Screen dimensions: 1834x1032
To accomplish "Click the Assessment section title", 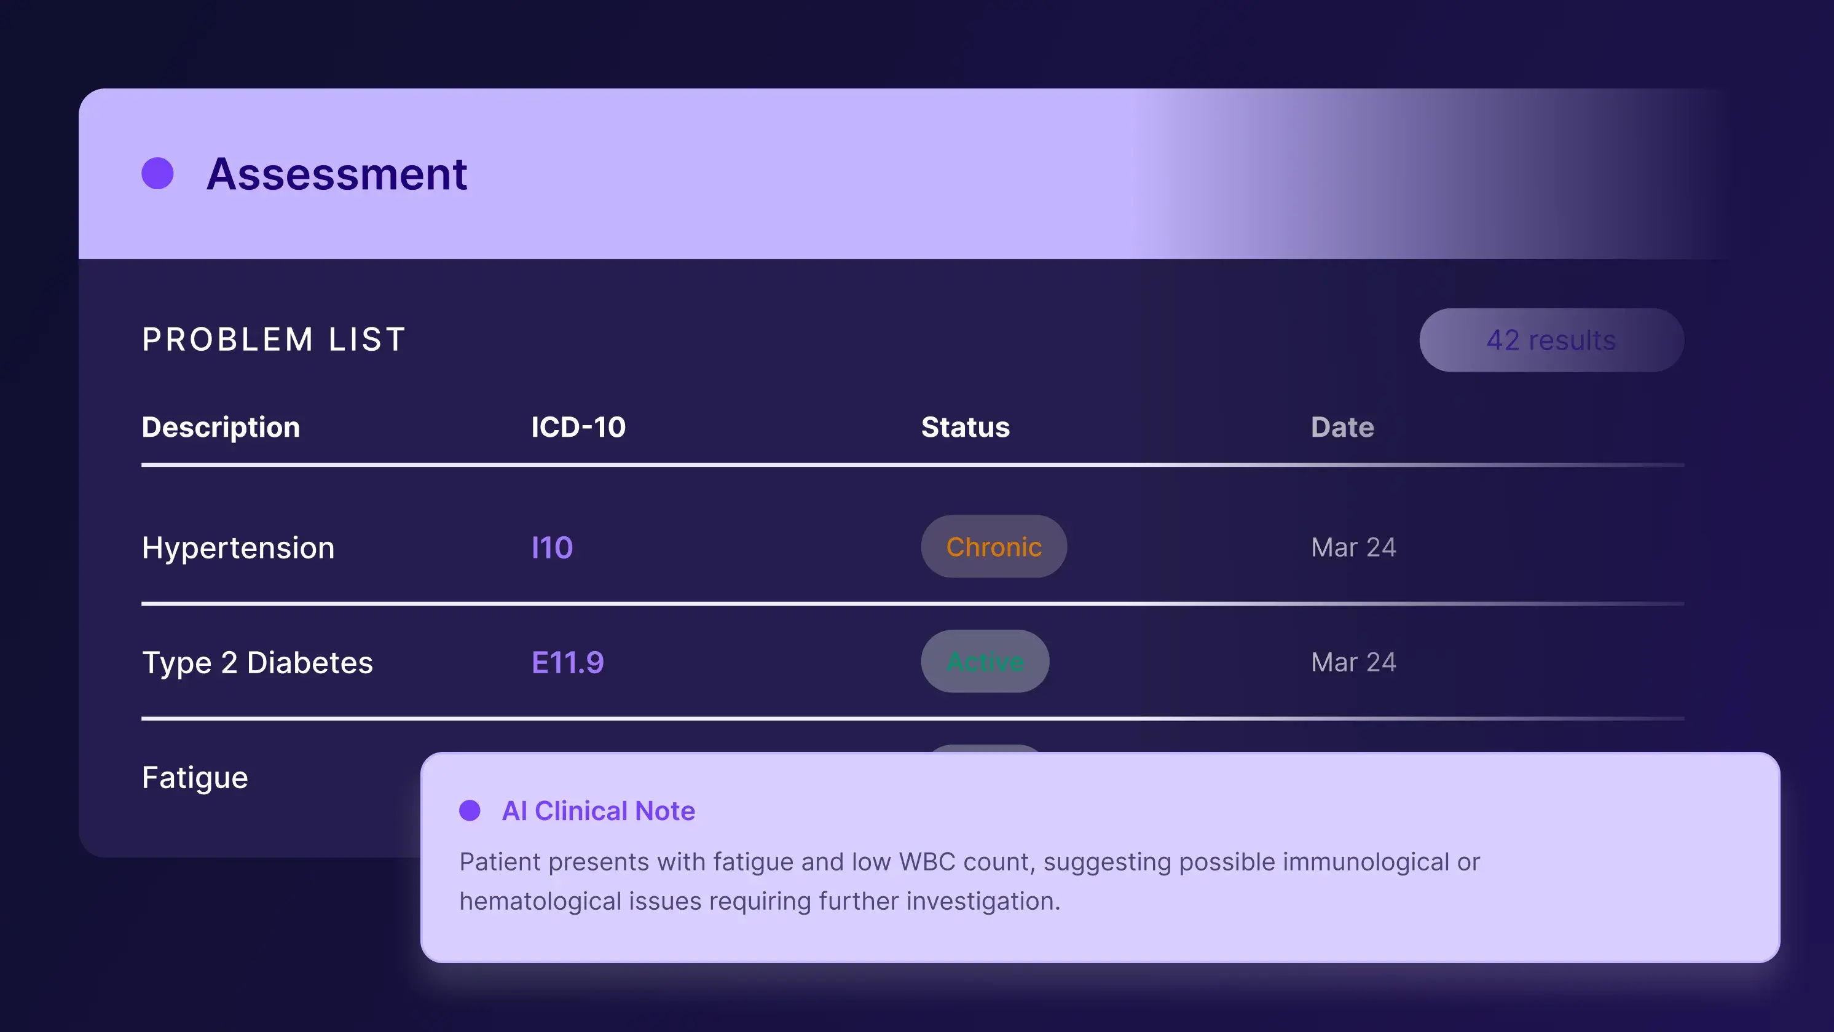I will pos(337,174).
